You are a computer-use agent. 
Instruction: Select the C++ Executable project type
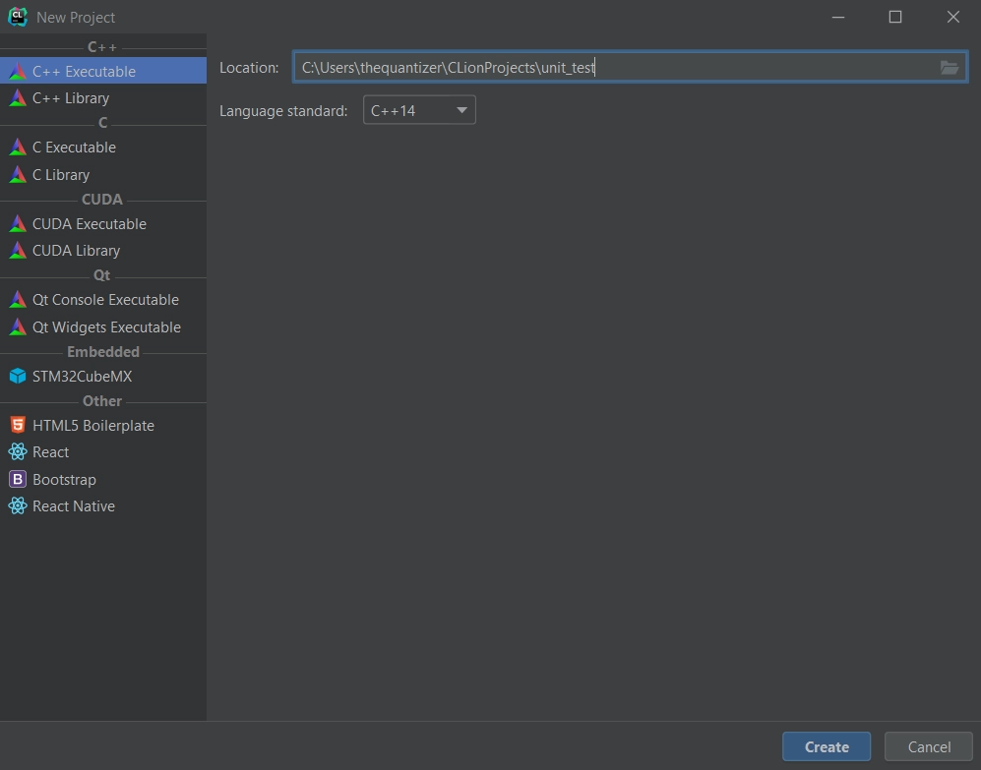coord(103,71)
